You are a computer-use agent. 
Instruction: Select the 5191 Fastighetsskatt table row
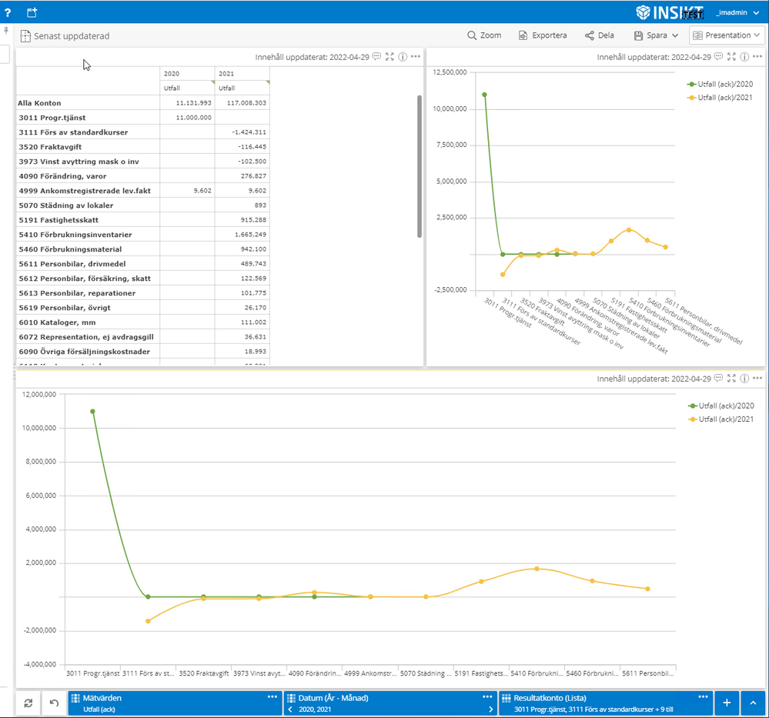coord(142,220)
